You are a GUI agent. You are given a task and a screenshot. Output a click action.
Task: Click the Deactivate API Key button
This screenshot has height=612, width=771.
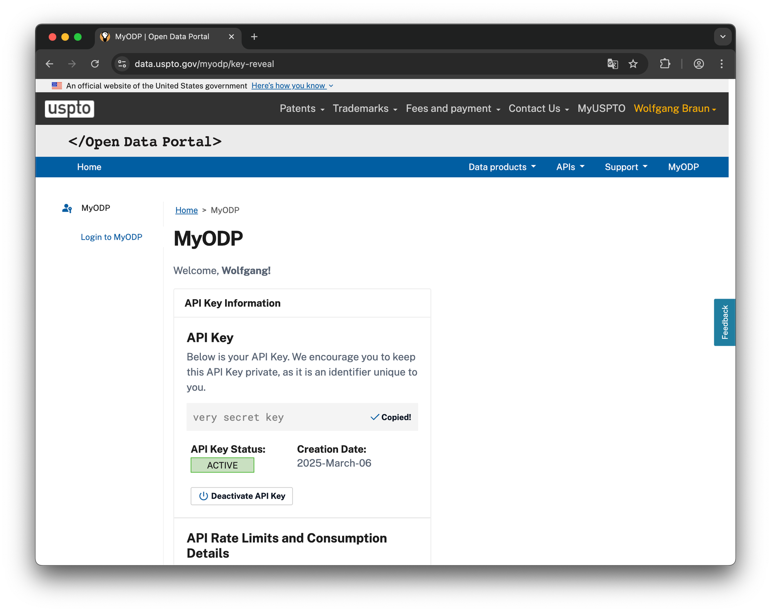pyautogui.click(x=242, y=496)
